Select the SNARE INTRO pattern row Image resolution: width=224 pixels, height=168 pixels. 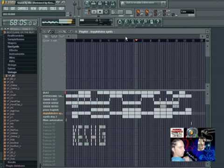tap(53, 106)
